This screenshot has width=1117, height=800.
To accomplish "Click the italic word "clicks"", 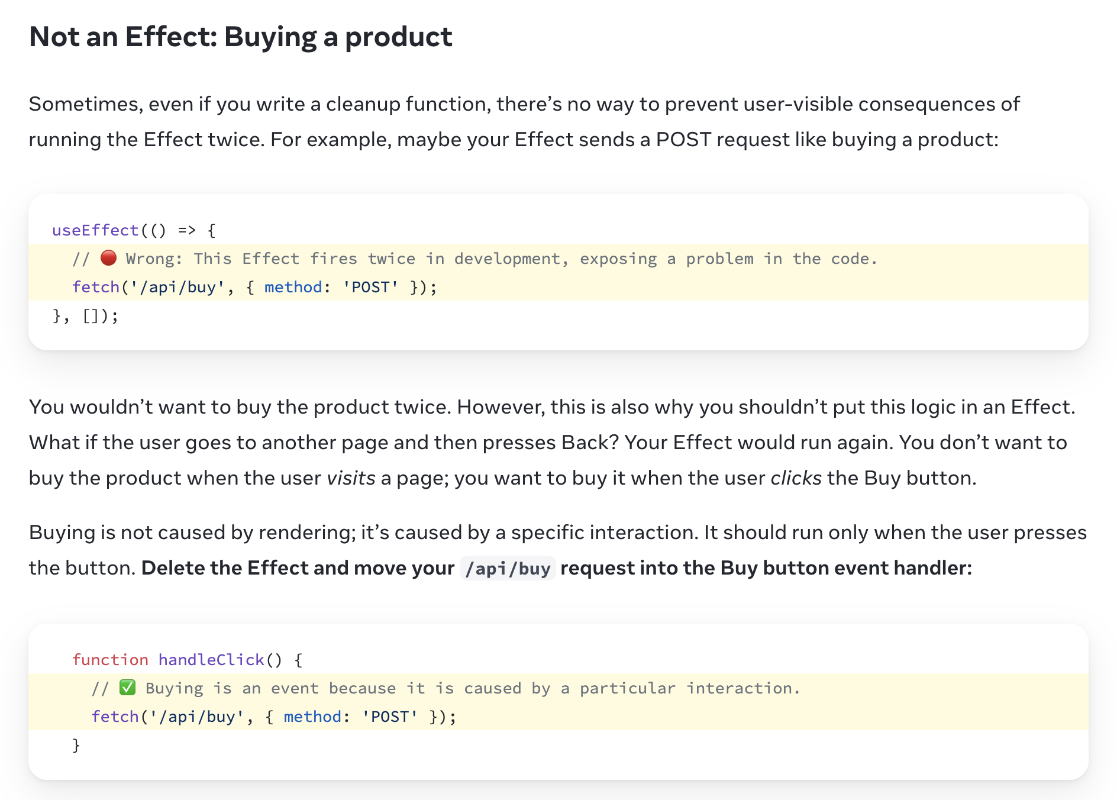I will coord(796,478).
